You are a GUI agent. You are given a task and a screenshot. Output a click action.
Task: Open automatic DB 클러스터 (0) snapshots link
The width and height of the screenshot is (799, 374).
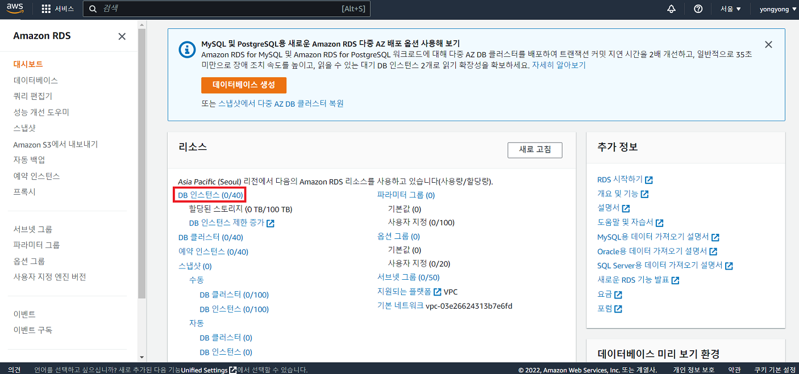tap(226, 338)
